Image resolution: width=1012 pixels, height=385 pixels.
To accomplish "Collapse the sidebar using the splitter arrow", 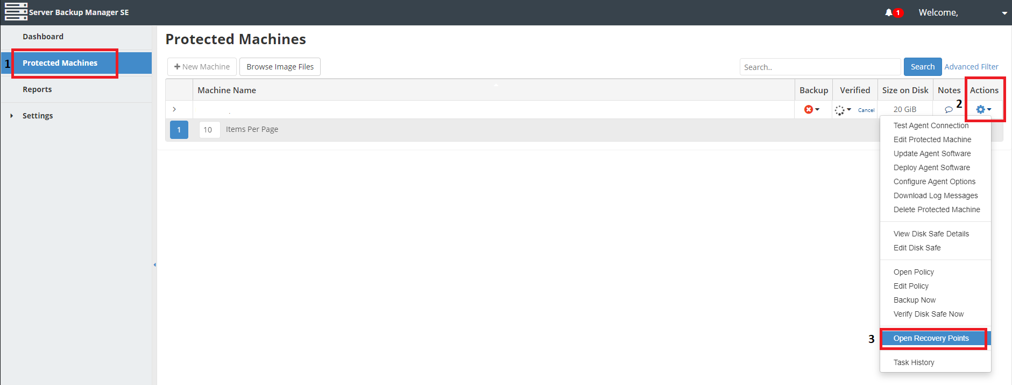I will tap(154, 264).
